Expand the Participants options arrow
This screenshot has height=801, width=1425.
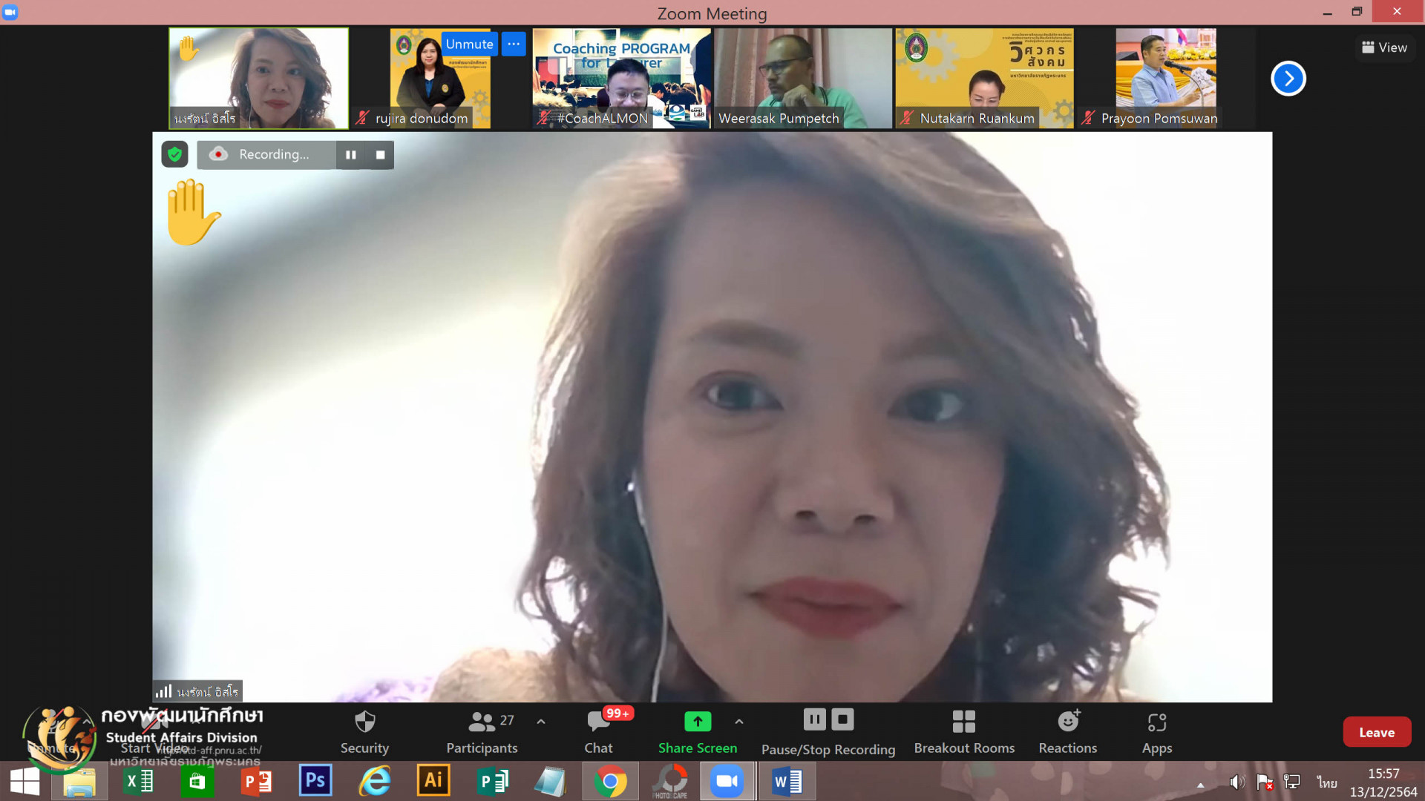[x=541, y=721]
